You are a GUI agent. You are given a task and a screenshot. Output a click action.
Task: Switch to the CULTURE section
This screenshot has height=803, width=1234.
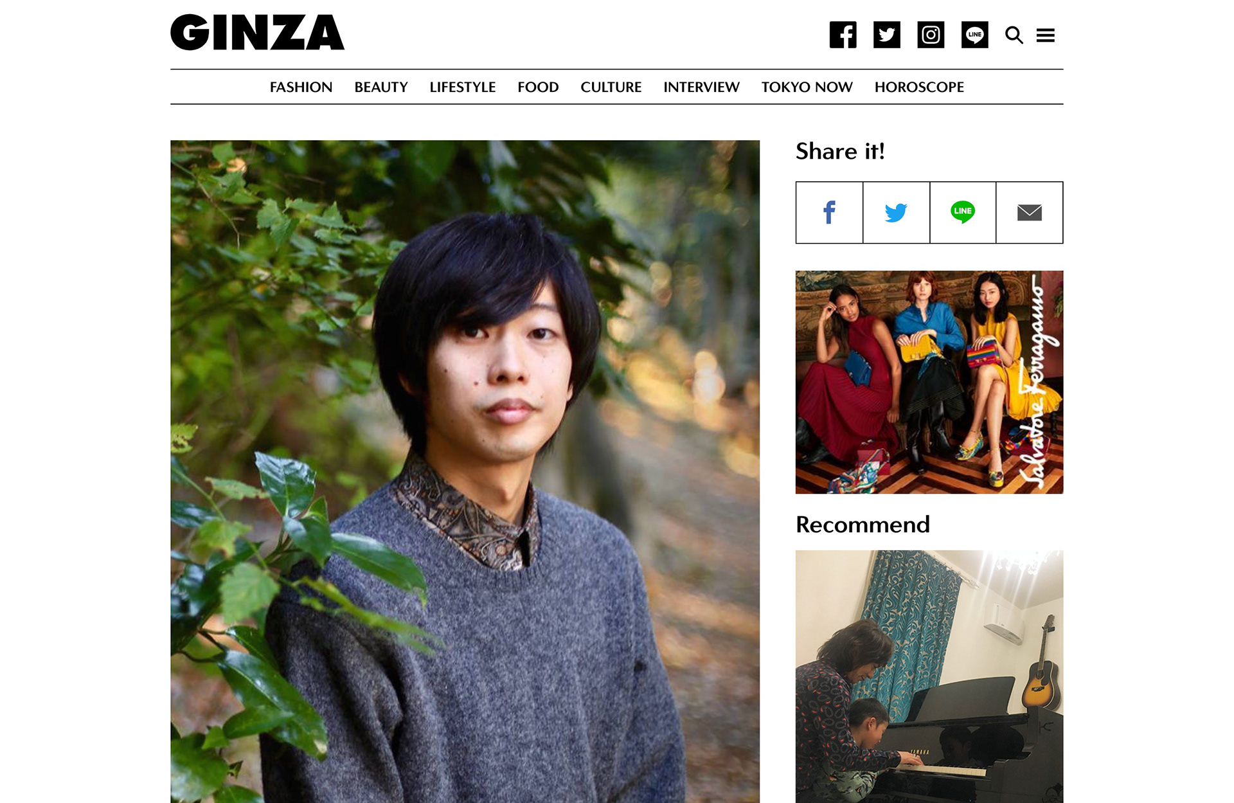click(611, 87)
